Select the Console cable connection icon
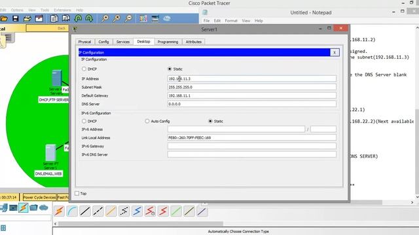419x235 pixels. click(72, 211)
